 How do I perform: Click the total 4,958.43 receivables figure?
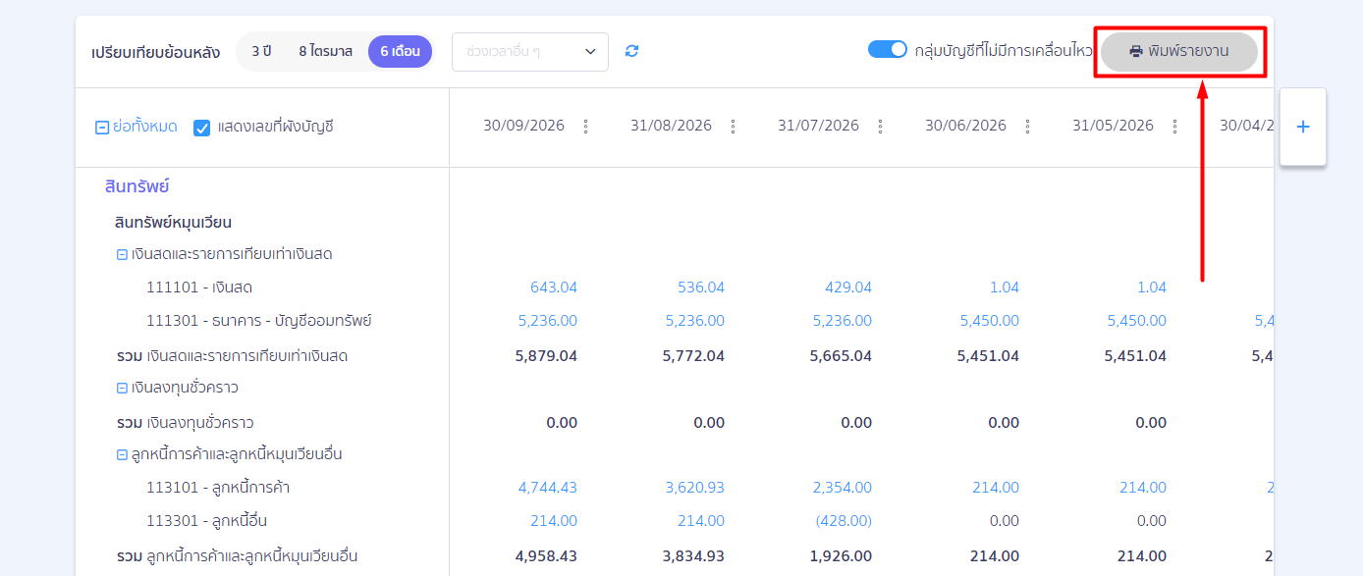(x=546, y=556)
